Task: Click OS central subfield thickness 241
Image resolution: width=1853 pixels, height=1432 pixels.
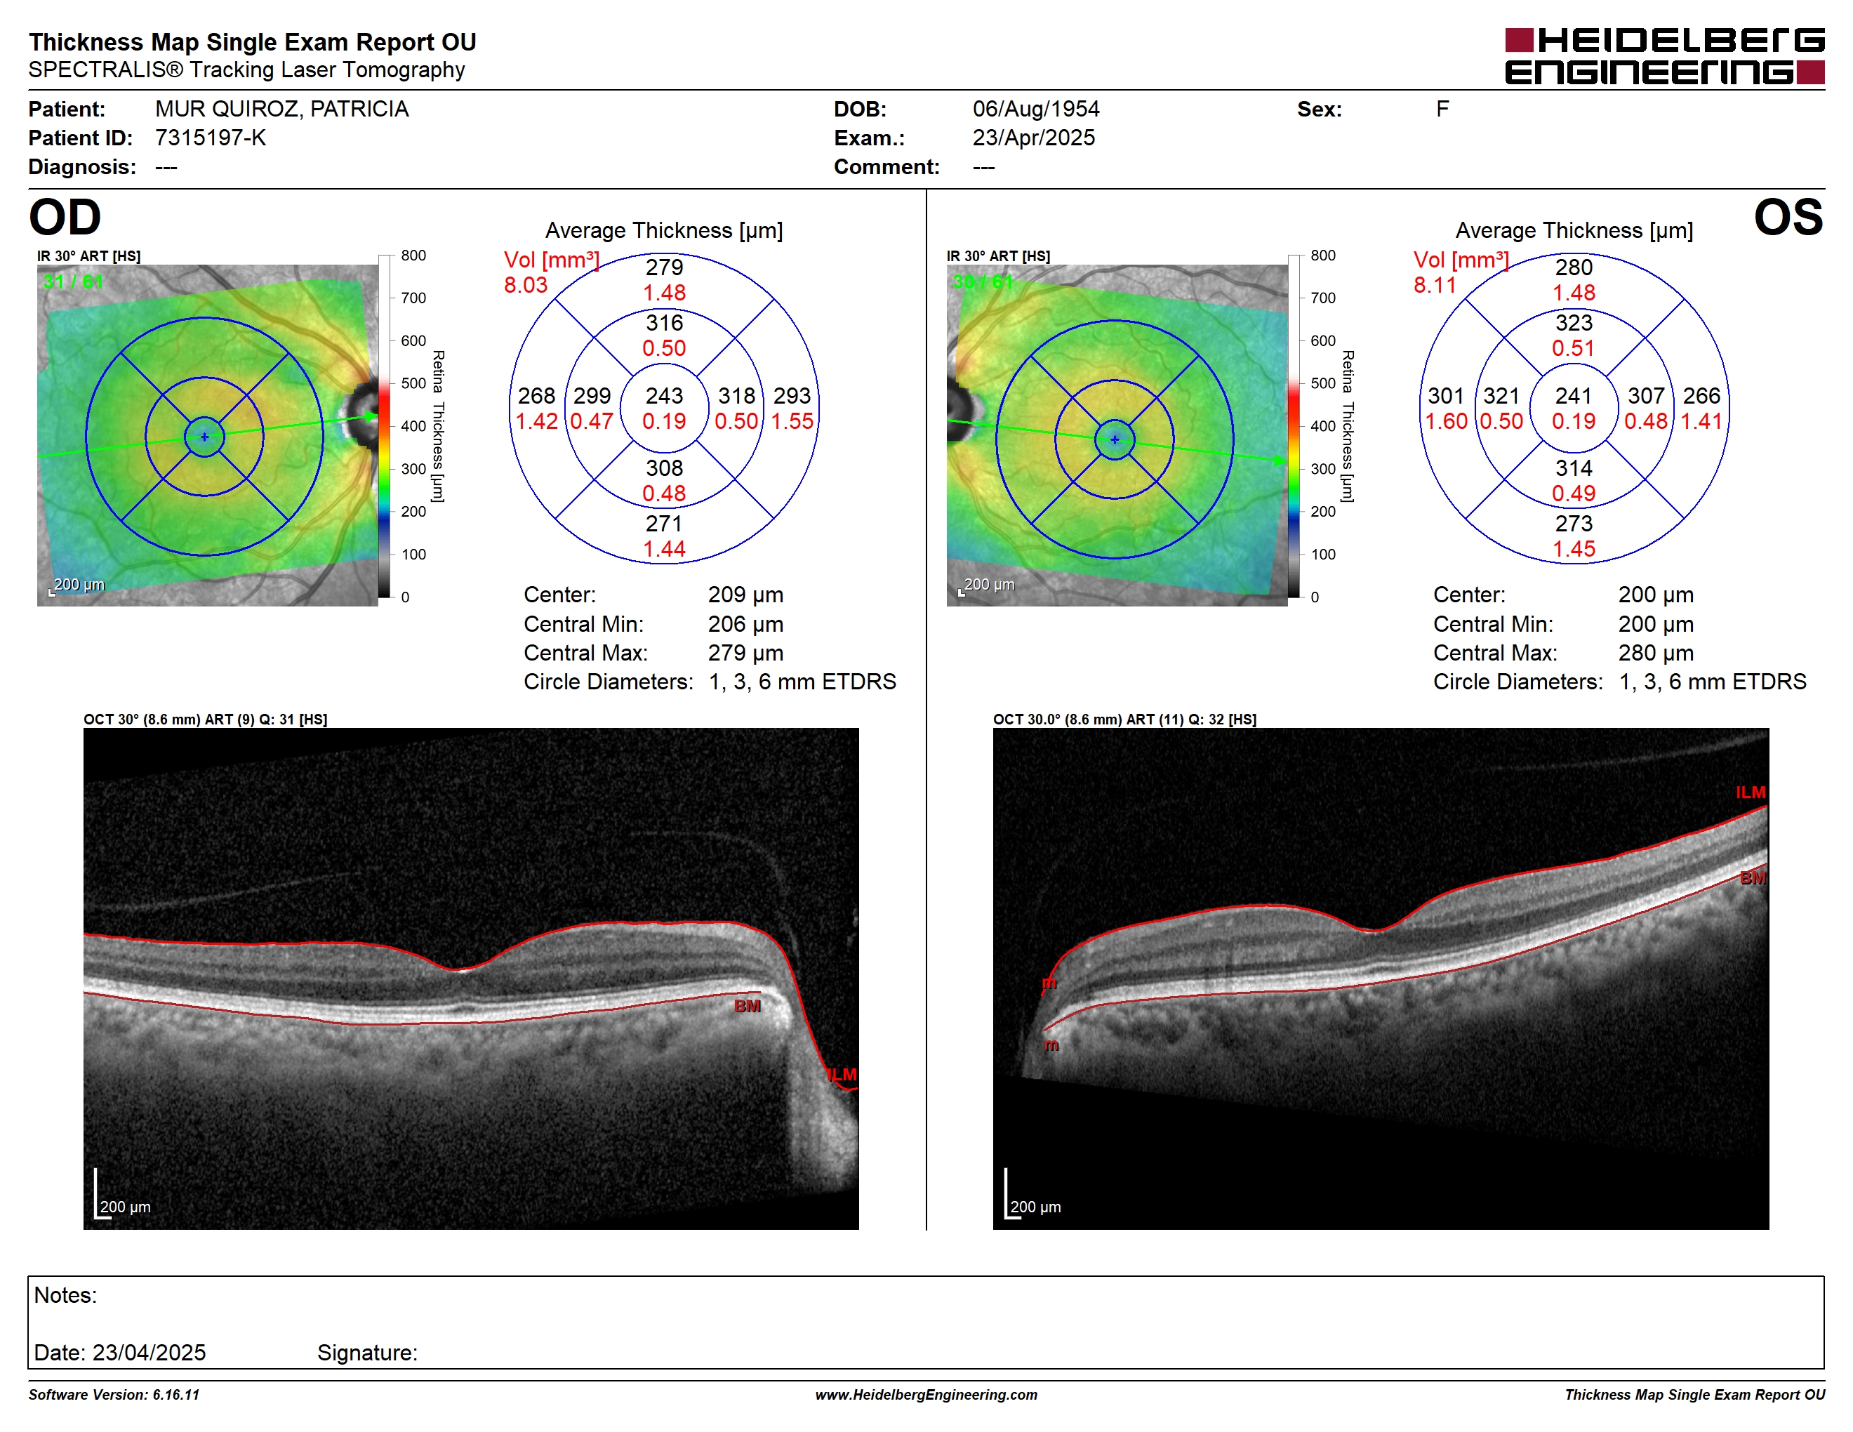Action: pos(1574,396)
